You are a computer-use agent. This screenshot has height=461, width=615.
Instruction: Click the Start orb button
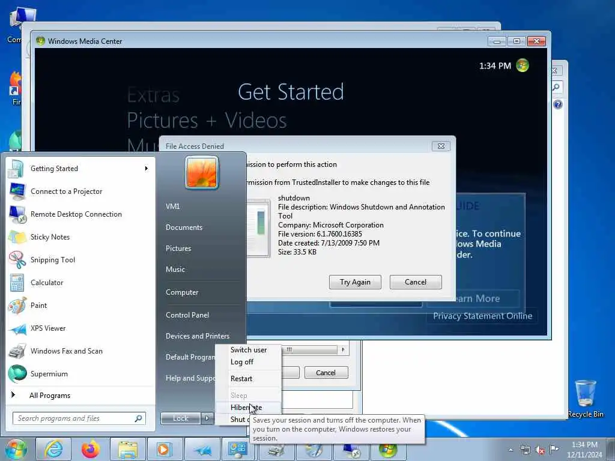point(16,449)
